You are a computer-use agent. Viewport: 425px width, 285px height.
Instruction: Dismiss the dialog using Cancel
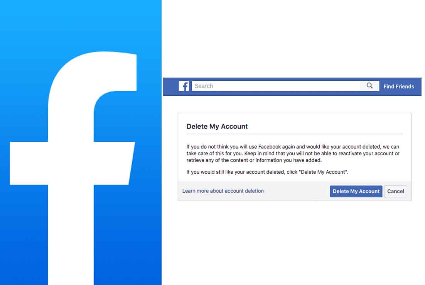(x=395, y=192)
